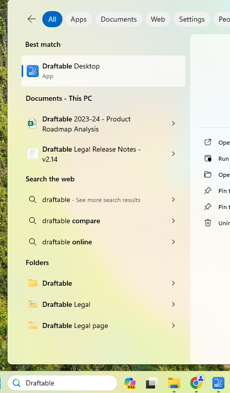Viewport: 230px width, 393px height.
Task: Click the Draftable search box in the taskbar
Action: [x=62, y=383]
